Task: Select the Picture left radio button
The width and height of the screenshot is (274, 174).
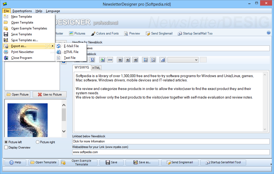Action: pyautogui.click(x=6, y=142)
